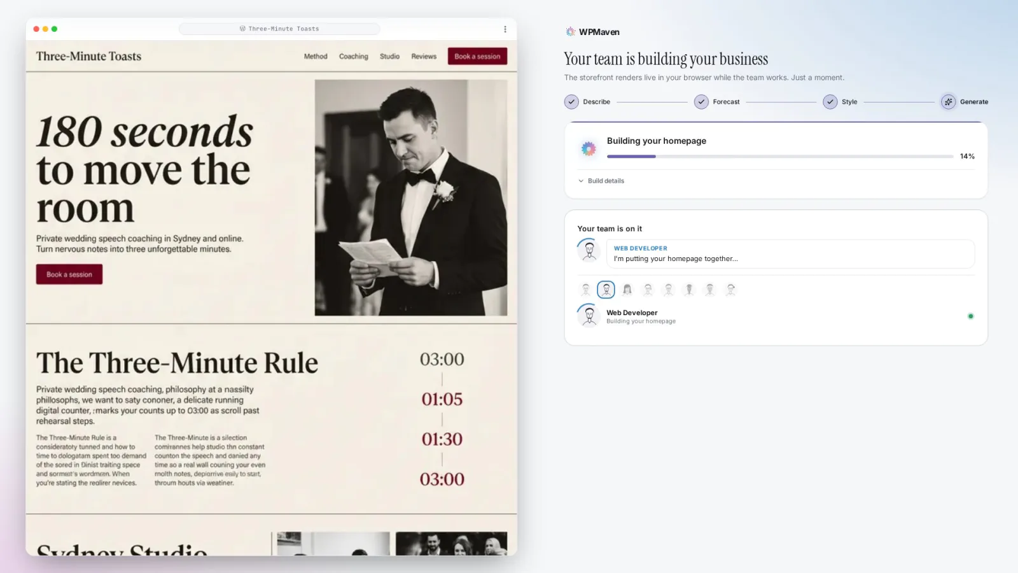Viewport: 1018px width, 573px height.
Task: Click the homepage build progress bar
Action: pyautogui.click(x=780, y=157)
